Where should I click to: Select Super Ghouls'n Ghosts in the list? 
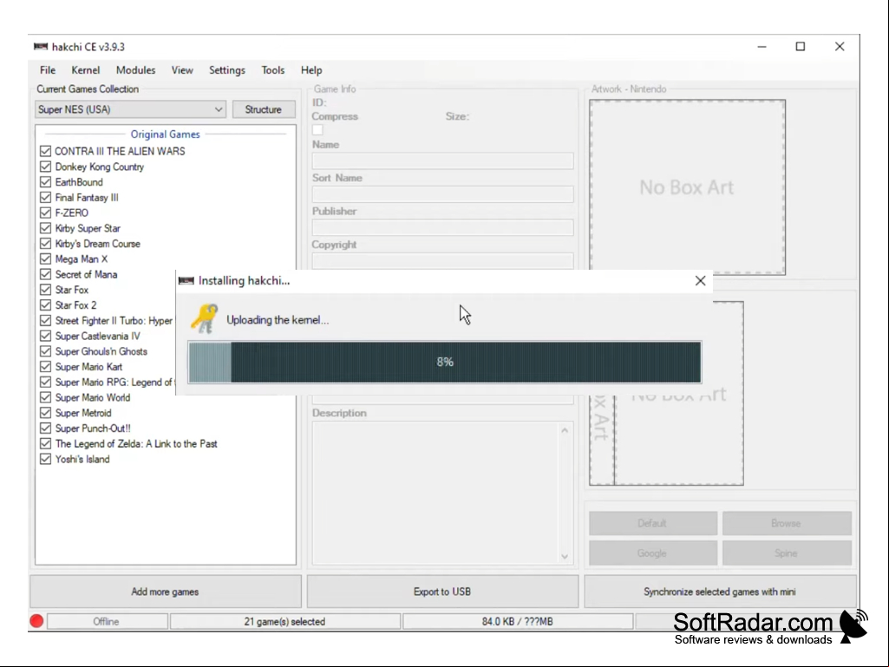coord(101,351)
